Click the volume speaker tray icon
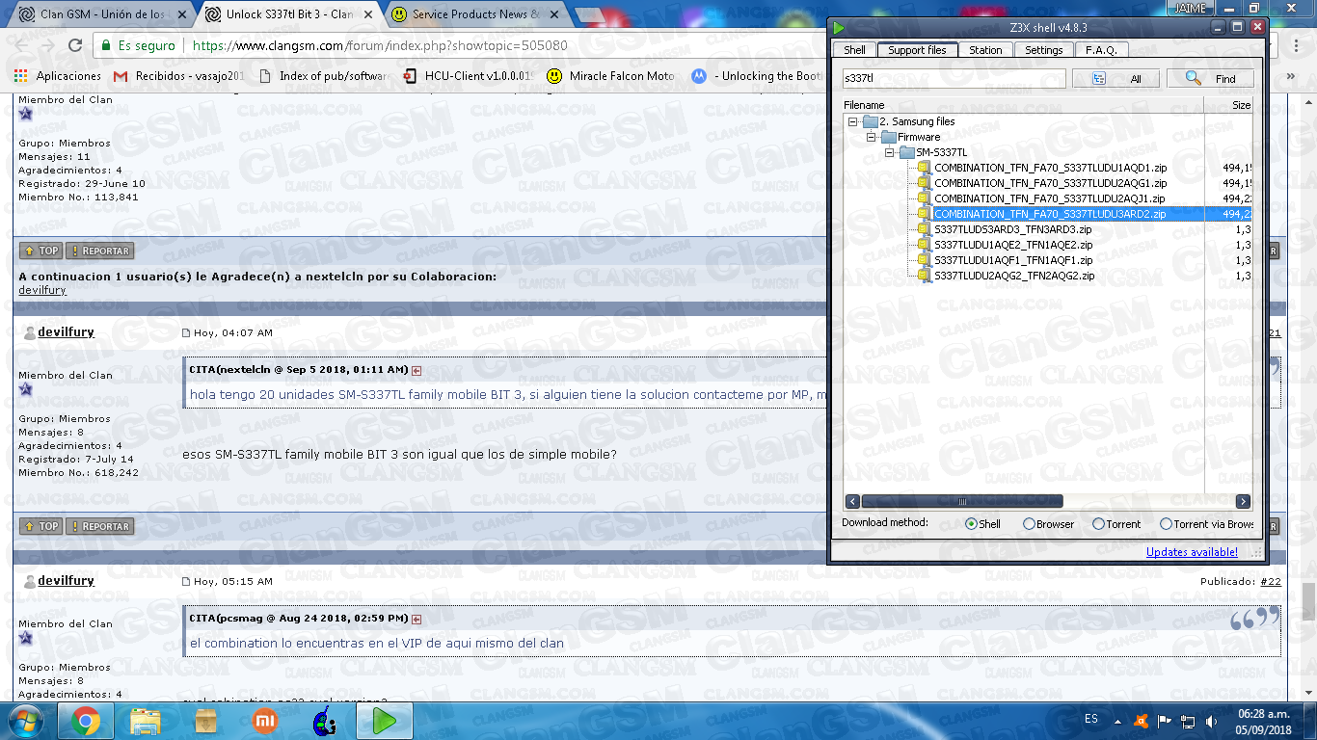The height and width of the screenshot is (740, 1317). click(x=1211, y=721)
